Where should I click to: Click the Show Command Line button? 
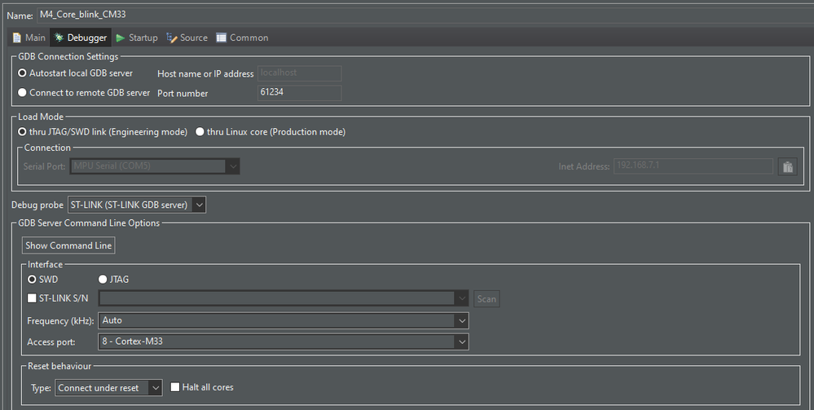click(x=68, y=245)
